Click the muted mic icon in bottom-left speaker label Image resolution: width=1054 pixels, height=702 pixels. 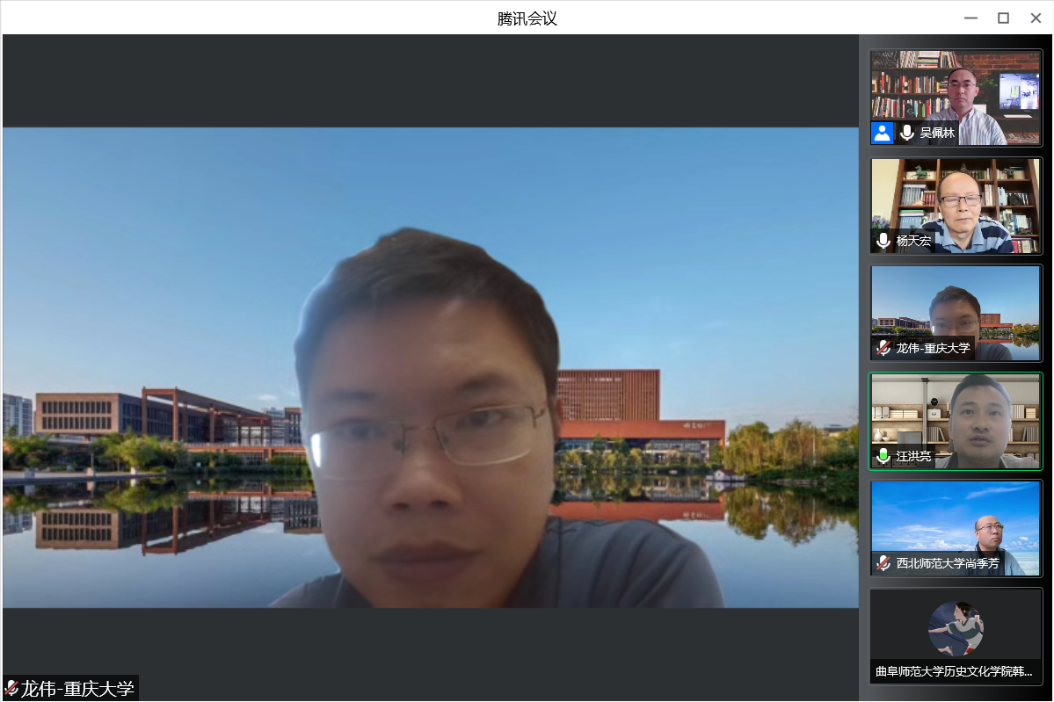click(x=11, y=688)
